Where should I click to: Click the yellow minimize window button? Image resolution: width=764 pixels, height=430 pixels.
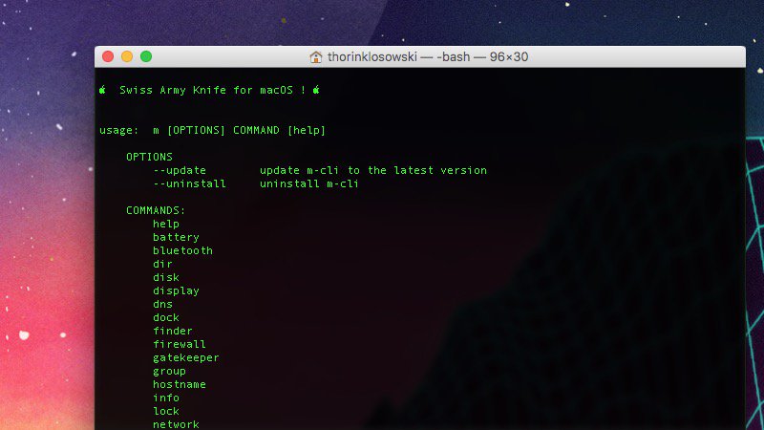pyautogui.click(x=127, y=56)
